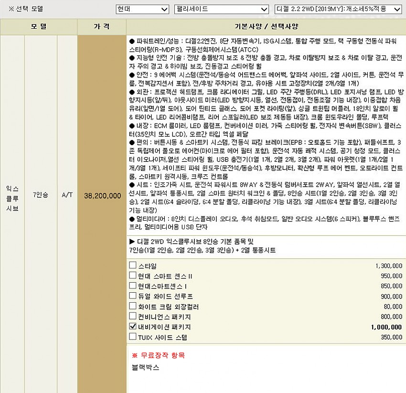
Task: Select the 익스클루시브 trim name cell
Action: (12, 196)
